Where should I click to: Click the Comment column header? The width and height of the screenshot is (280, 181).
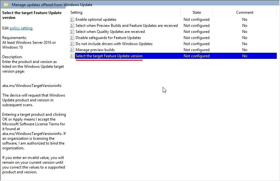(244, 12)
